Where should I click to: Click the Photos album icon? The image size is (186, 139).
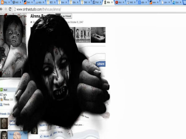pos(2,100)
